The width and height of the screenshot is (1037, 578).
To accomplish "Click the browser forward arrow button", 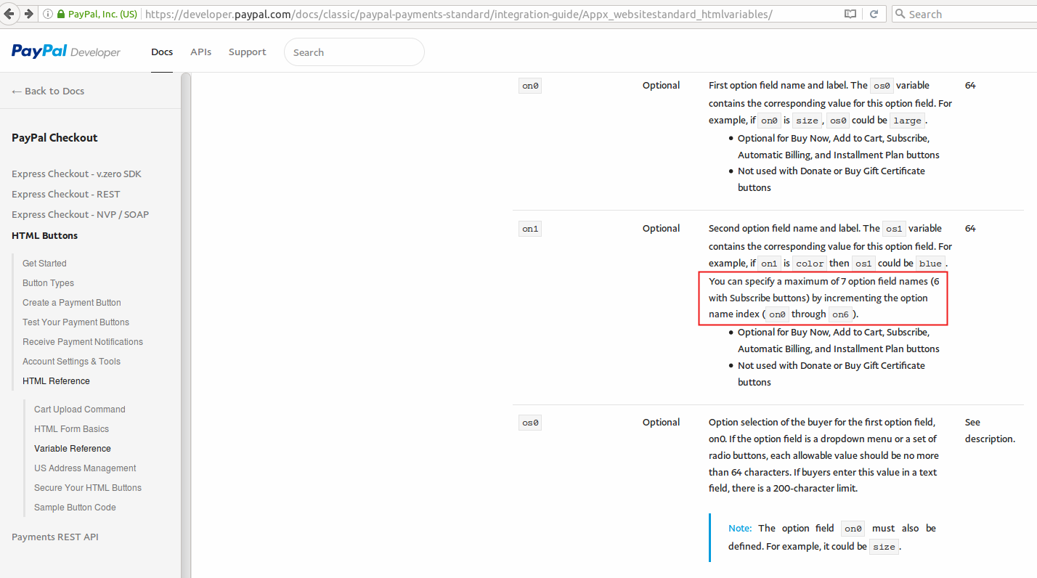I will click(28, 14).
